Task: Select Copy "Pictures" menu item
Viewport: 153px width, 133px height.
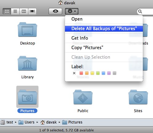Action: pos(104,48)
